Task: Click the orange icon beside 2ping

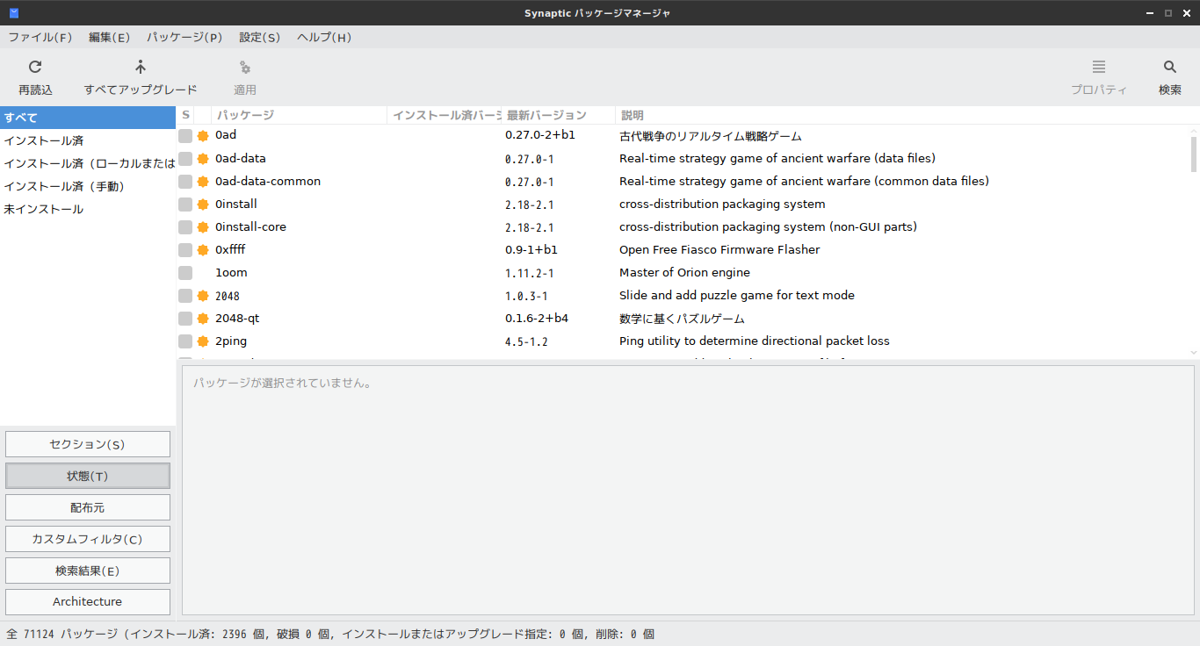Action: click(203, 341)
